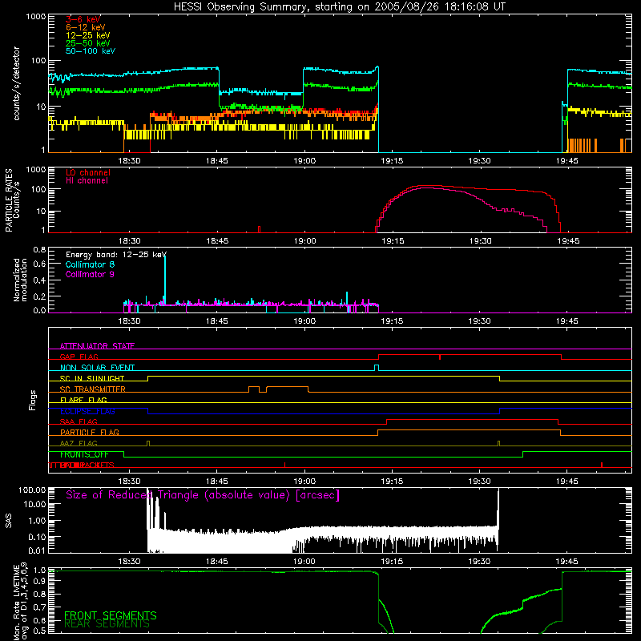Screen dimensions: 641x641
Task: Click the FRONTS_OFF flag label
Action: [84, 454]
